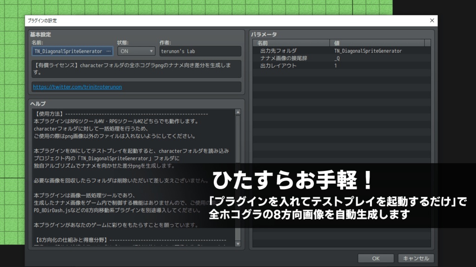This screenshot has height=267, width=476.
Task: Open the plugin file browser with the "…" button
Action: (x=108, y=51)
